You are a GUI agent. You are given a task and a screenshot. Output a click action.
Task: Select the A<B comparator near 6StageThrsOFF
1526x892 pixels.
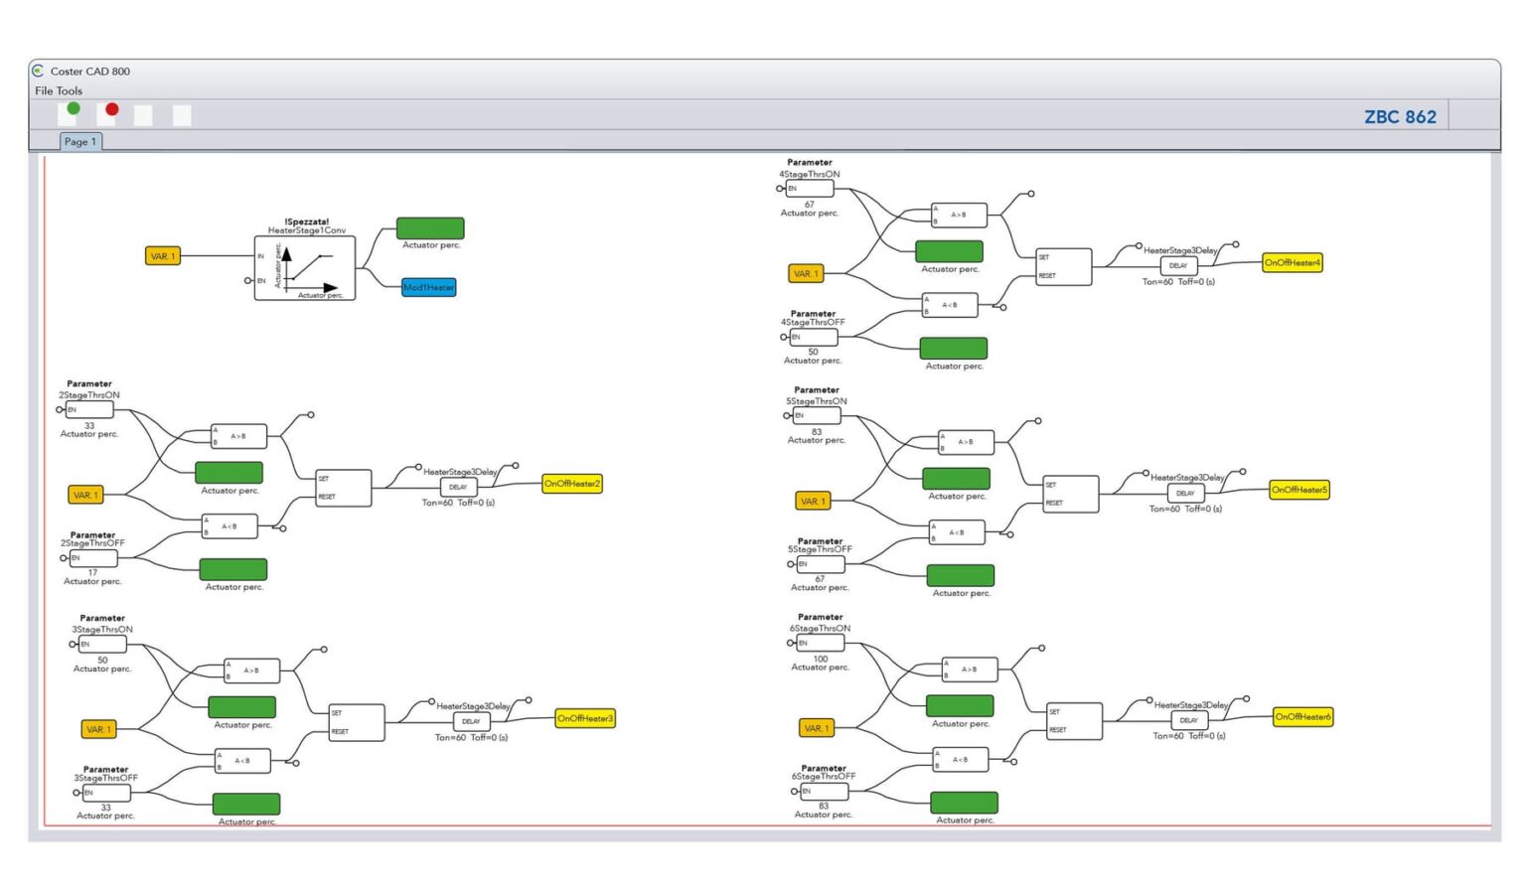(961, 760)
